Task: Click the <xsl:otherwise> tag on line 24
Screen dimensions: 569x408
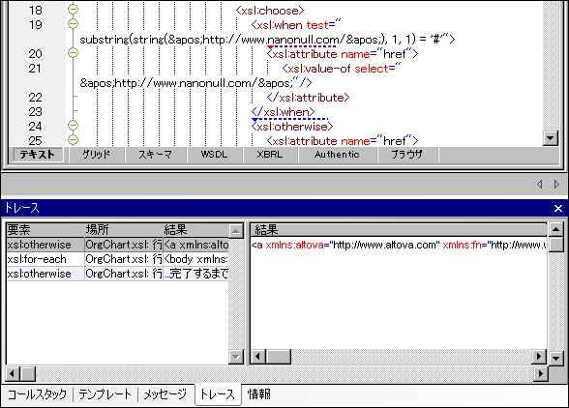Action: point(292,127)
